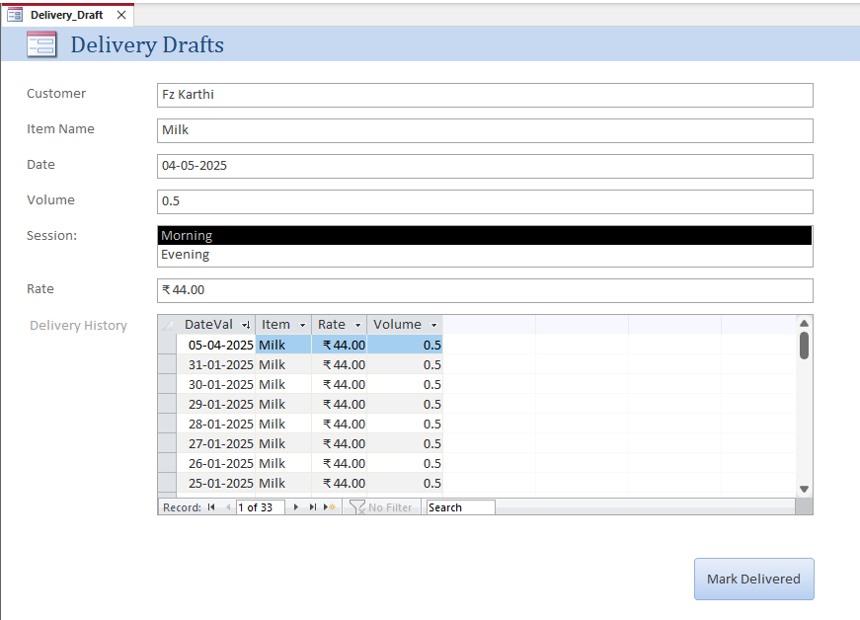Click Milk item cell in 05-04-2025 row
The width and height of the screenshot is (860, 620).
(x=283, y=345)
